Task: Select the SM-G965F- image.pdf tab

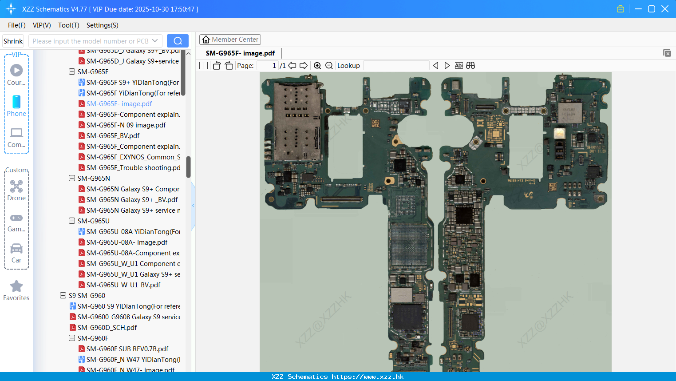Action: (240, 53)
